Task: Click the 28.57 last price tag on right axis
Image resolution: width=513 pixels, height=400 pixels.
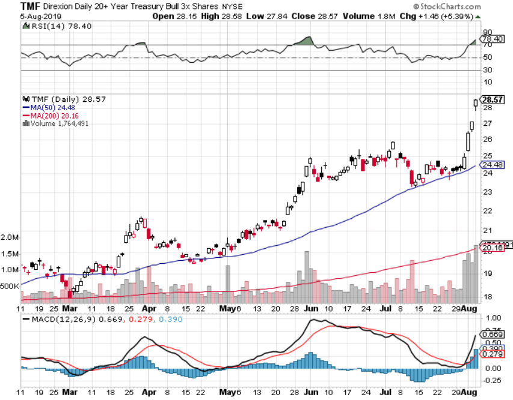Action: (x=493, y=99)
